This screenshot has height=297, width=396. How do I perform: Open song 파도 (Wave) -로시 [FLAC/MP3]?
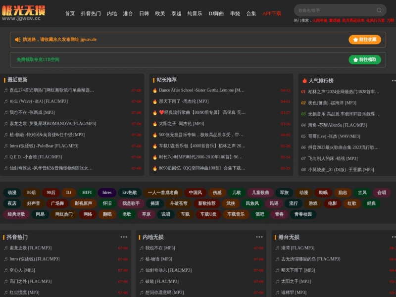click(x=39, y=101)
